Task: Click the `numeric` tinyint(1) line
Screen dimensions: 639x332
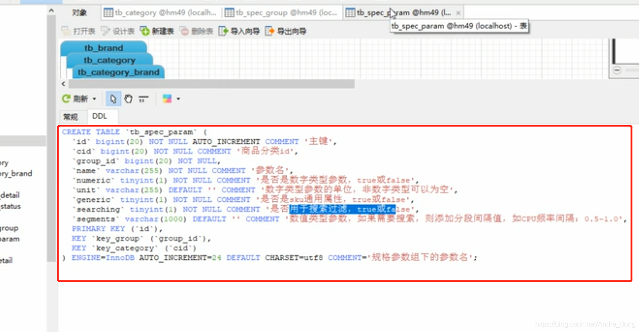Action: pyautogui.click(x=245, y=181)
